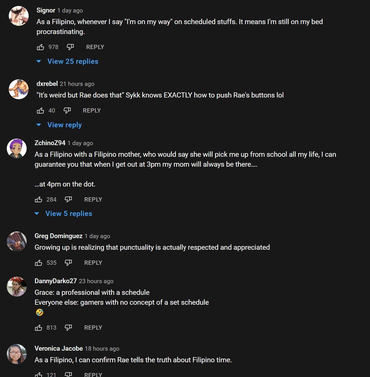Reply to Greg Dominguez's comment
Image resolution: width=370 pixels, height=377 pixels.
coord(93,263)
